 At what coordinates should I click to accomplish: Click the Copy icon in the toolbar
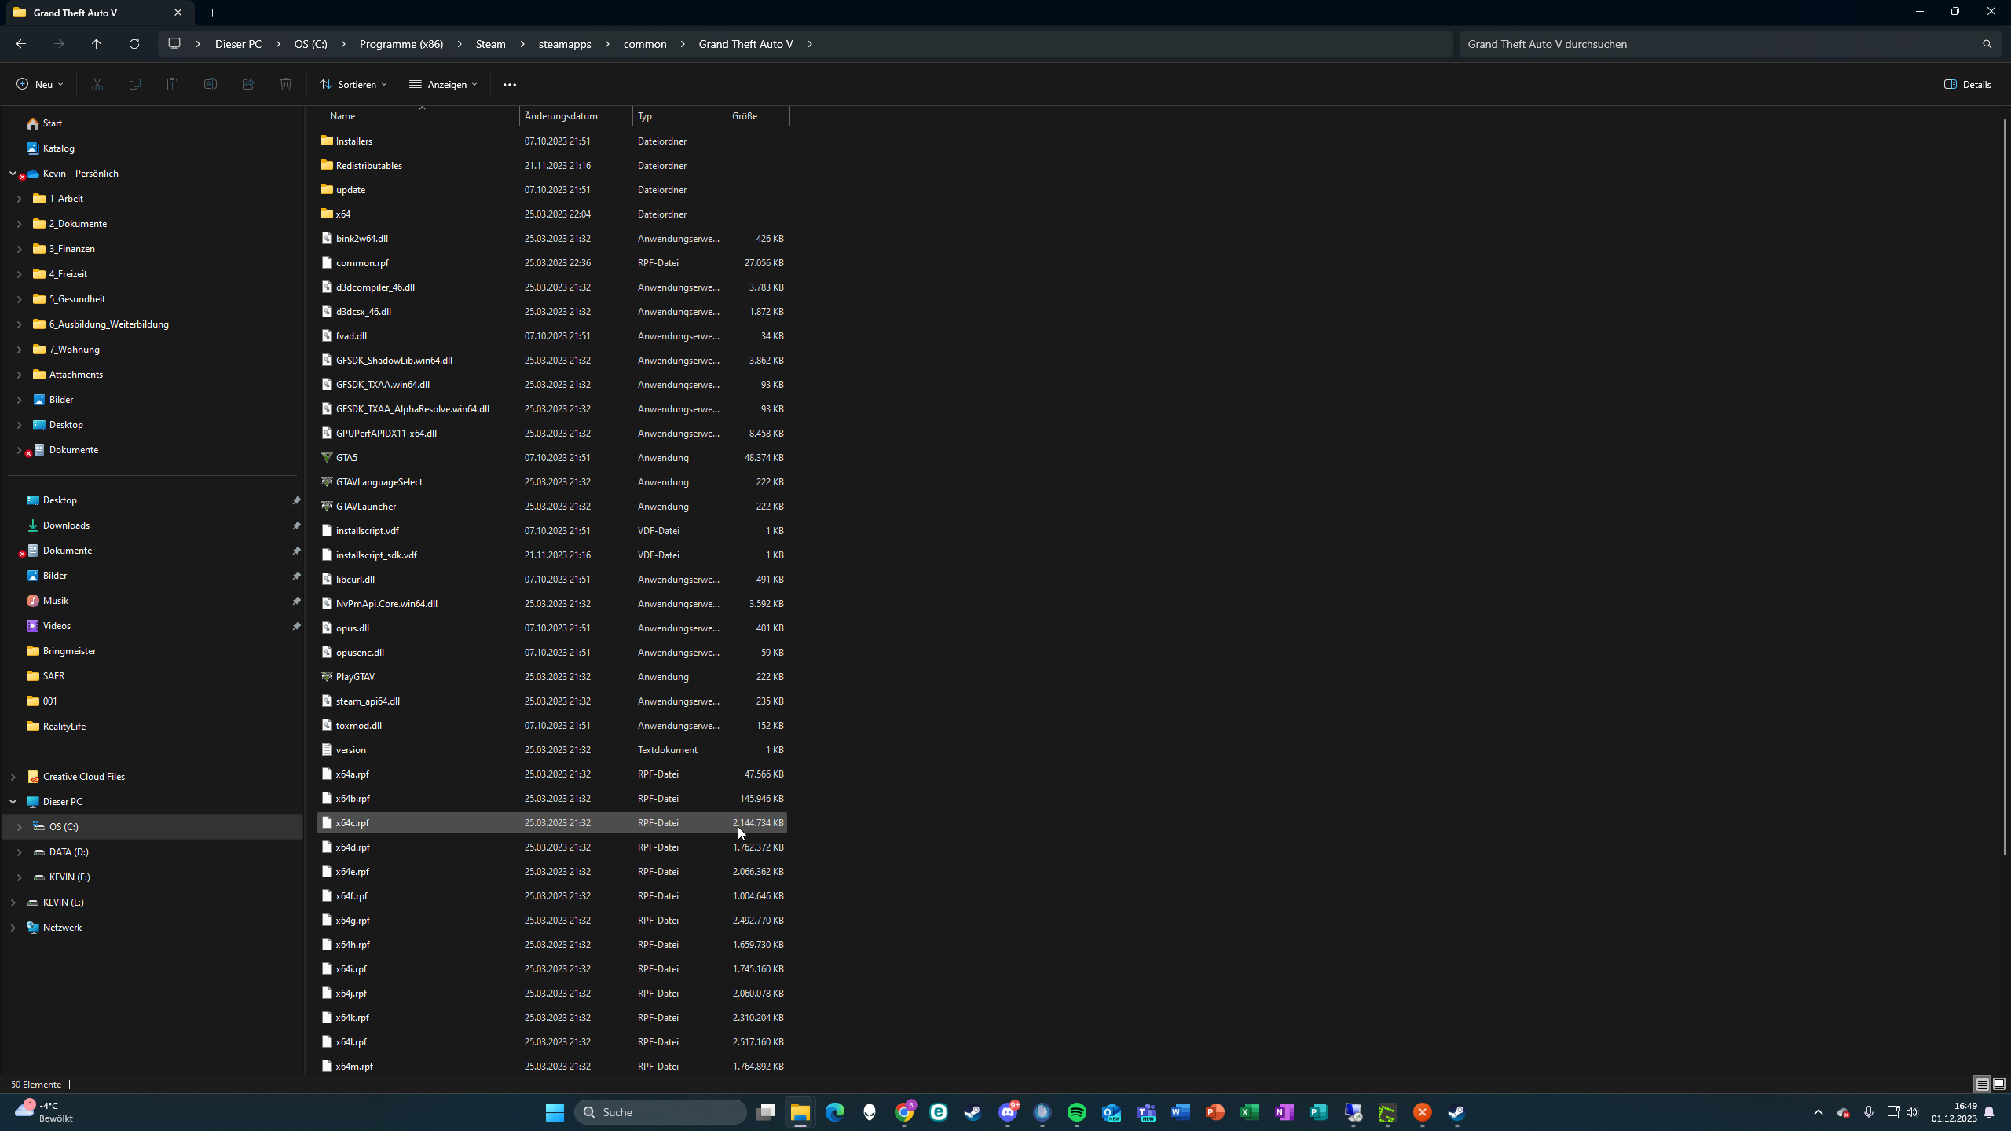[134, 84]
